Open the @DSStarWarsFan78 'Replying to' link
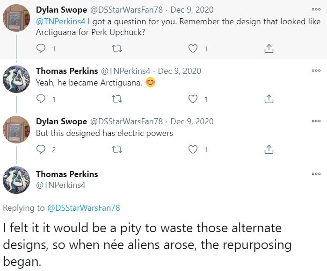 click(83, 208)
